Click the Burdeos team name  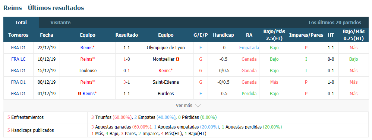click(x=166, y=94)
